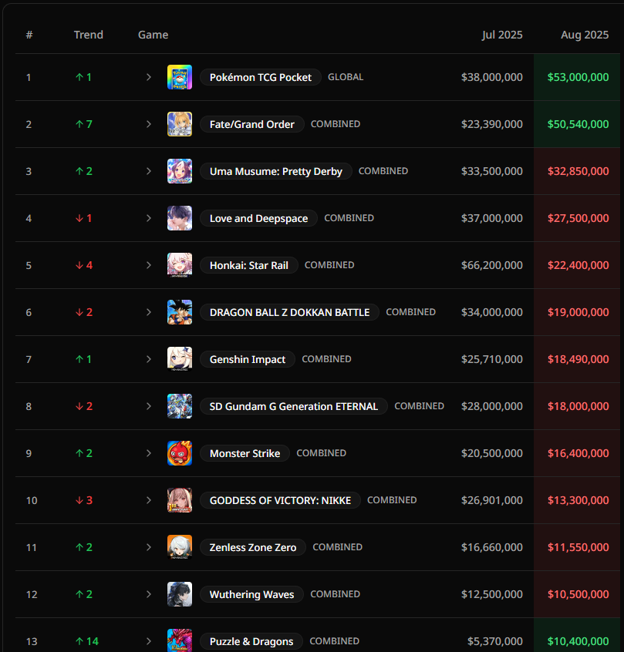
Task: Click the GODDESS OF VICTORY: NIKKE icon
Action: pos(180,500)
